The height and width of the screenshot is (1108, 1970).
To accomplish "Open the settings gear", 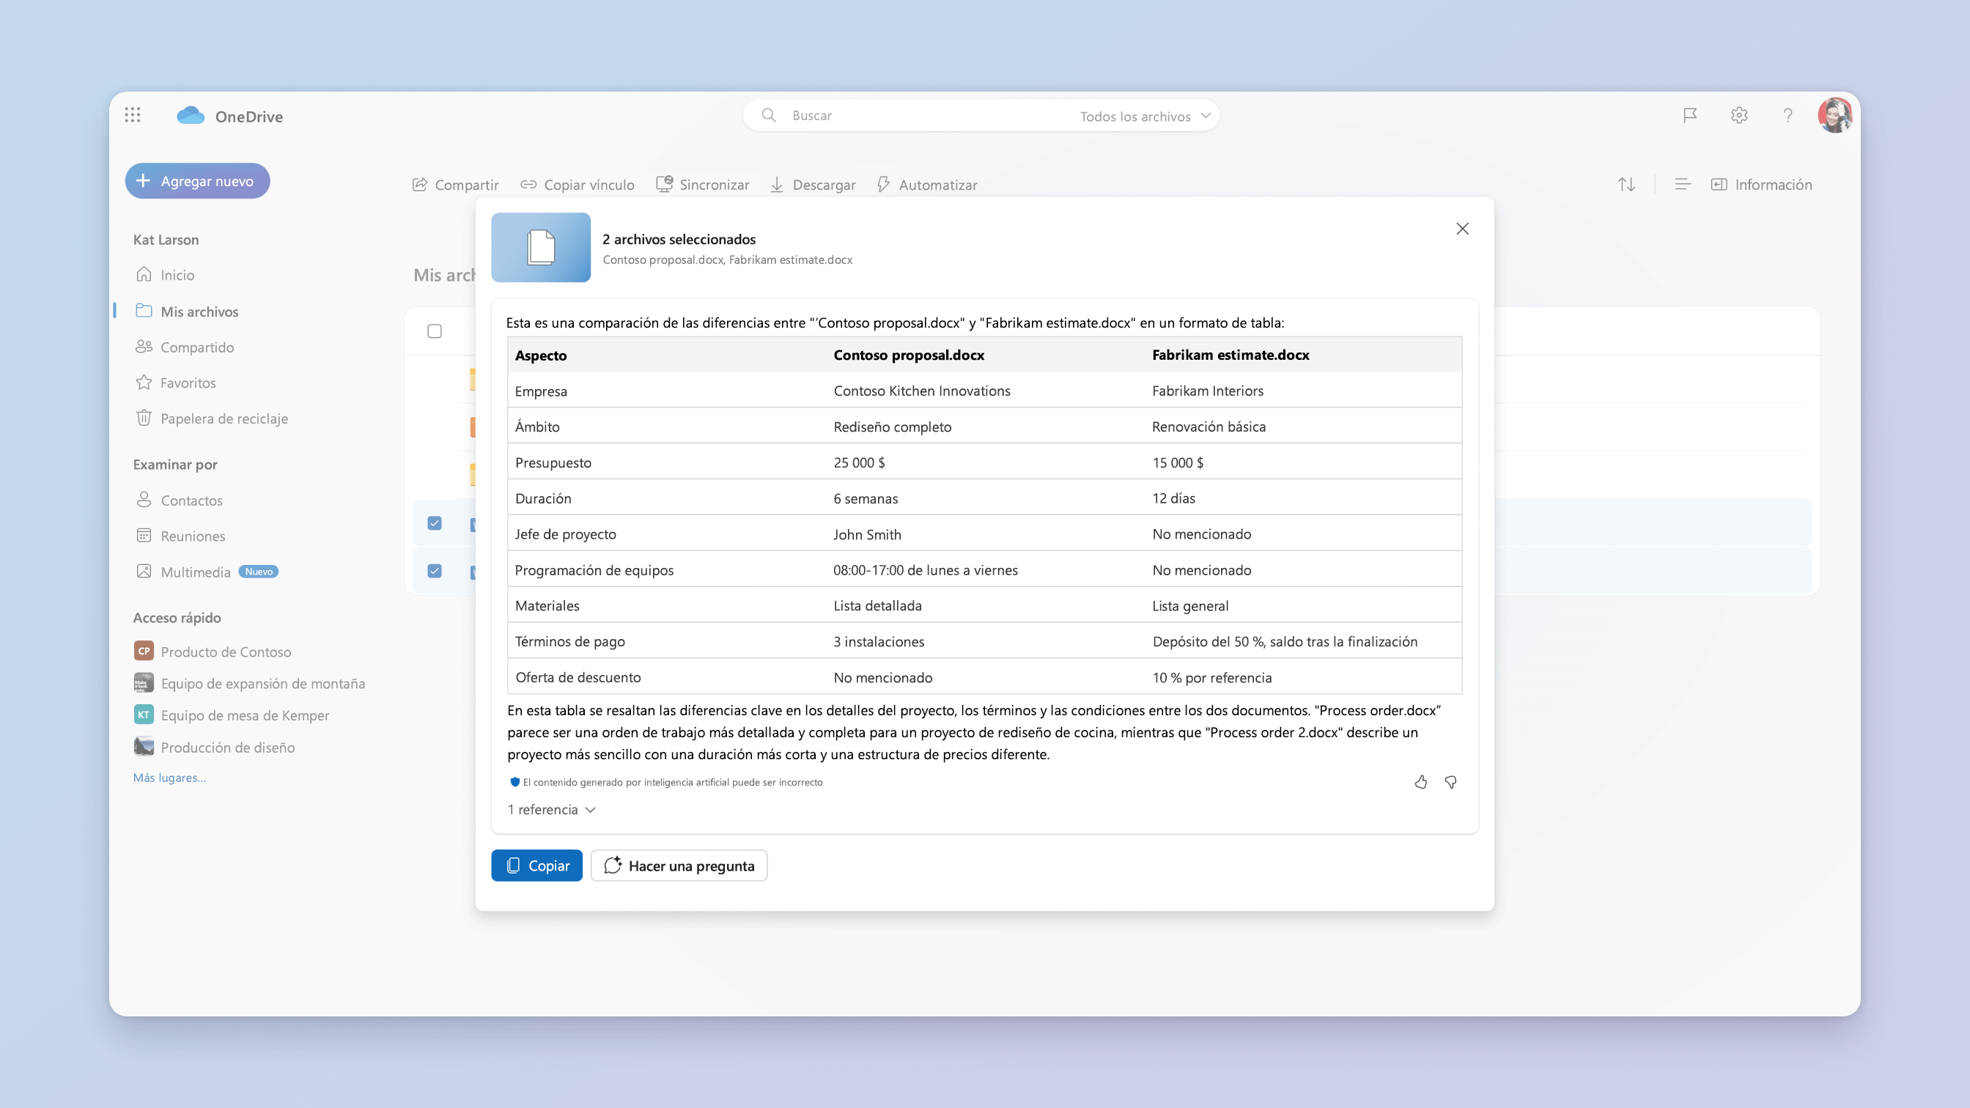I will point(1739,116).
